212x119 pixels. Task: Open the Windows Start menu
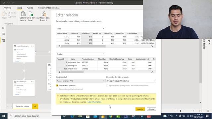tap(4, 116)
